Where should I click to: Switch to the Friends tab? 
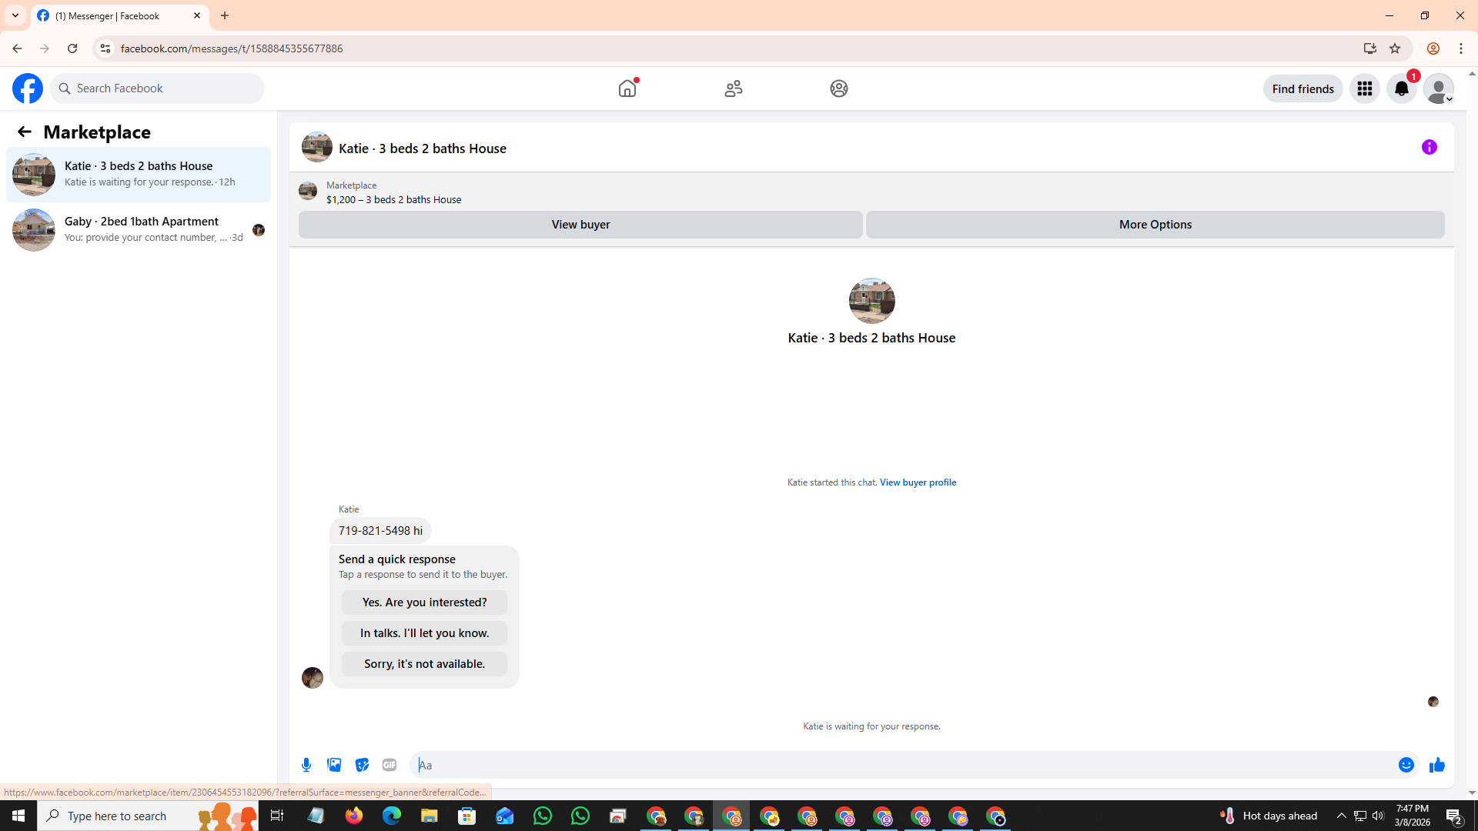tap(733, 88)
